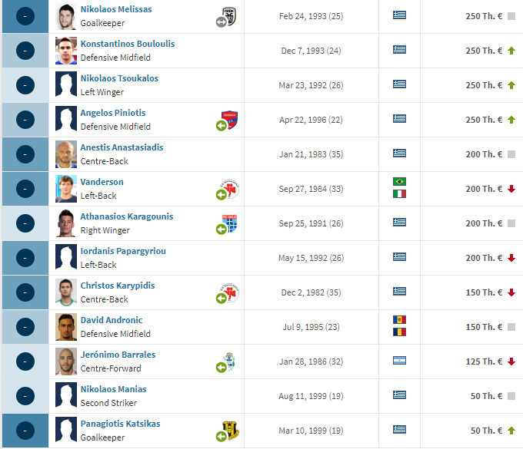Image resolution: width=523 pixels, height=449 pixels.
Task: Click the yellow club crest beside Panagiotis Katsikas
Action: [230, 431]
